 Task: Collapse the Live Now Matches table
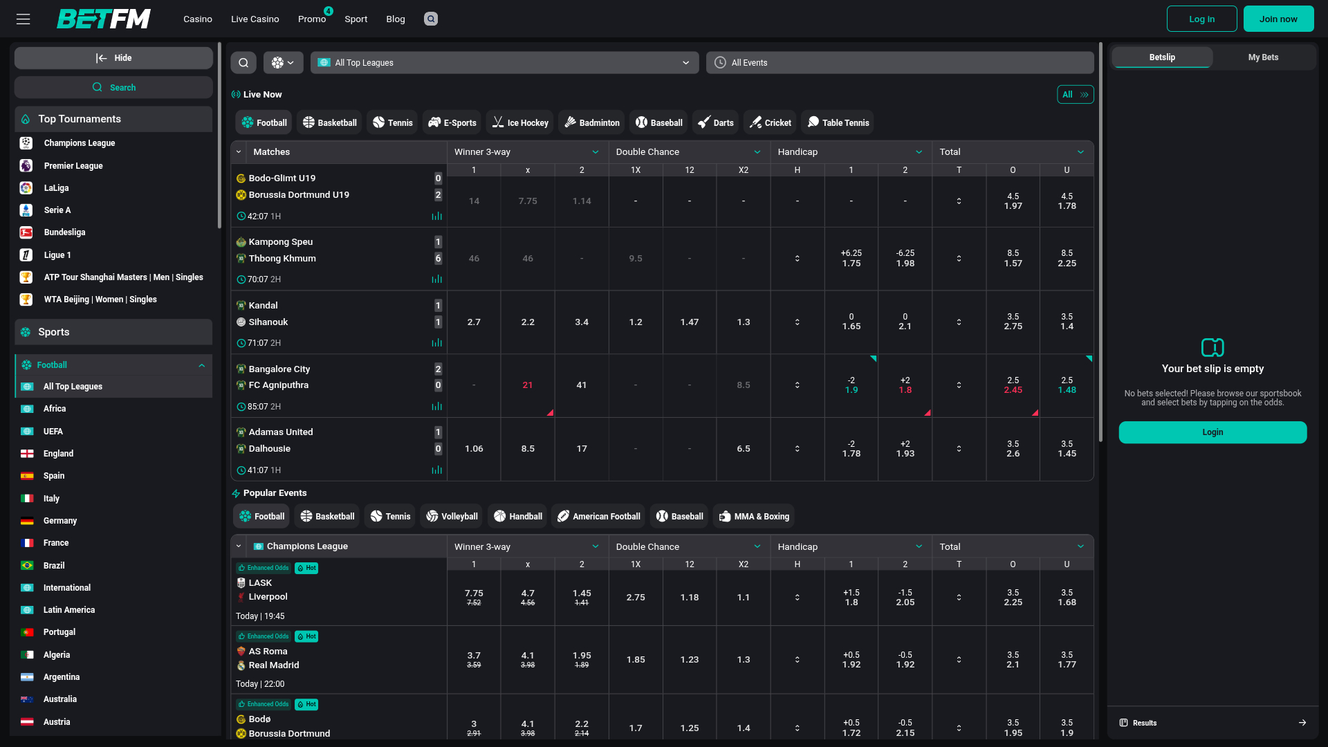239,152
